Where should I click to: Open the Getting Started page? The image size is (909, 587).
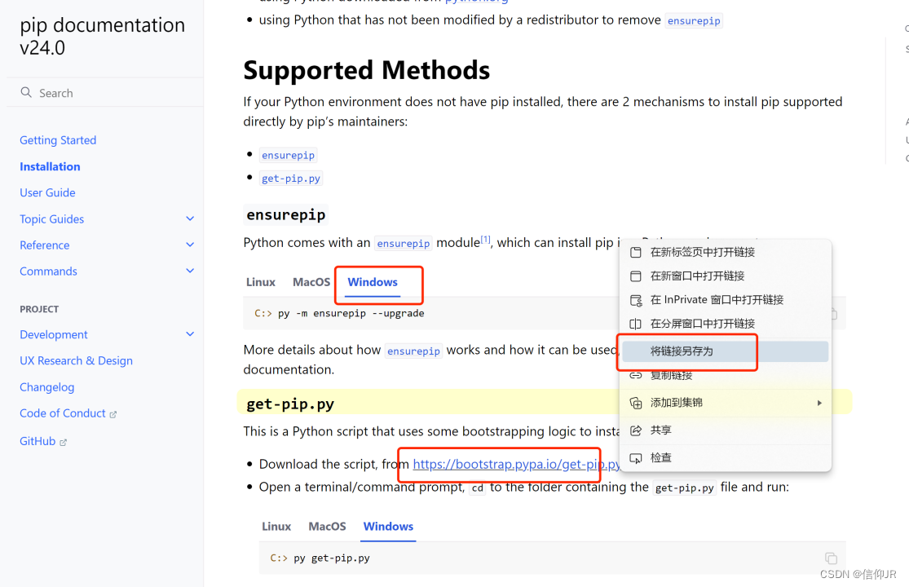tap(58, 140)
